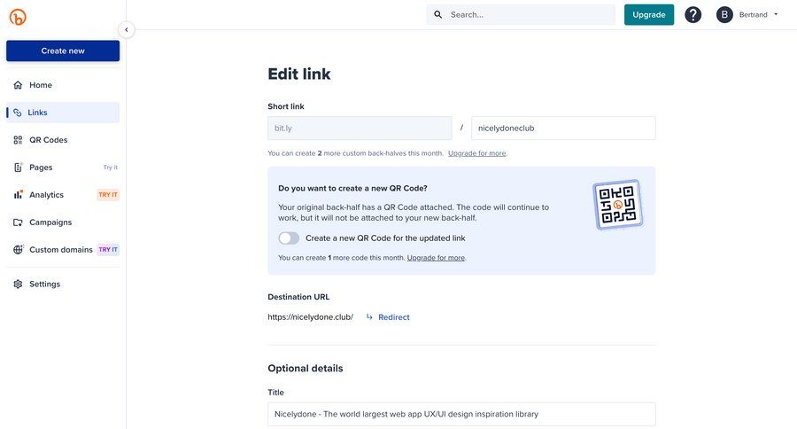
Task: Click the Home icon in sidebar
Action: 18,85
